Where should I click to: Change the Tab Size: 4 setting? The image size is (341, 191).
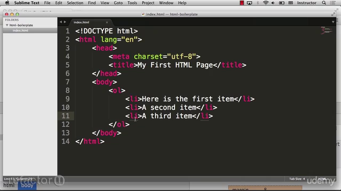point(297,179)
